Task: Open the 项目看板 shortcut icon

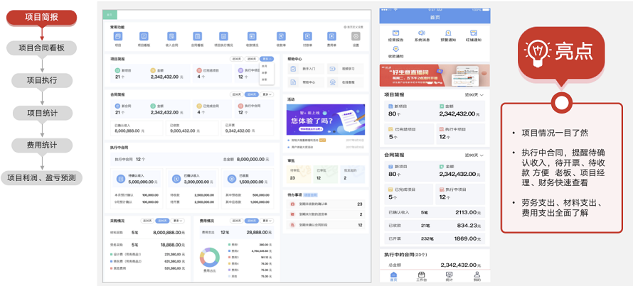Action: tap(144, 37)
